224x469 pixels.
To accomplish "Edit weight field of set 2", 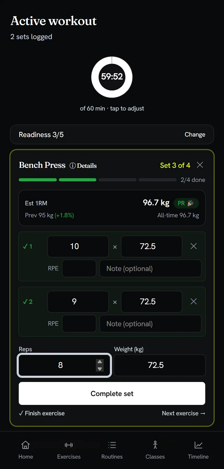I will click(152, 302).
